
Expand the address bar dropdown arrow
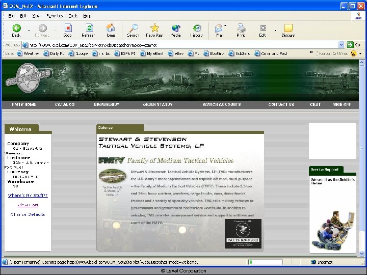341,45
